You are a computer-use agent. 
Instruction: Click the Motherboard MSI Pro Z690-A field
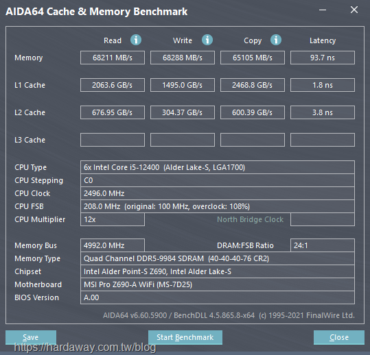click(x=218, y=284)
